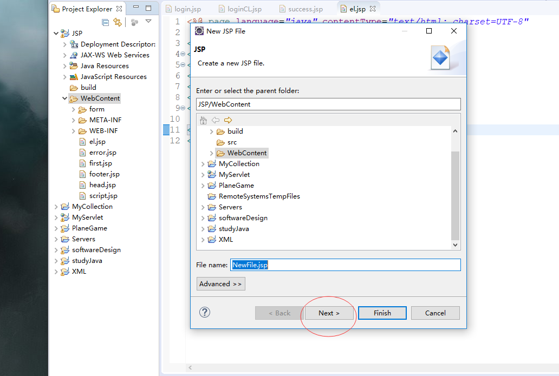Click the Advanced >> button
The image size is (559, 376).
click(x=220, y=284)
